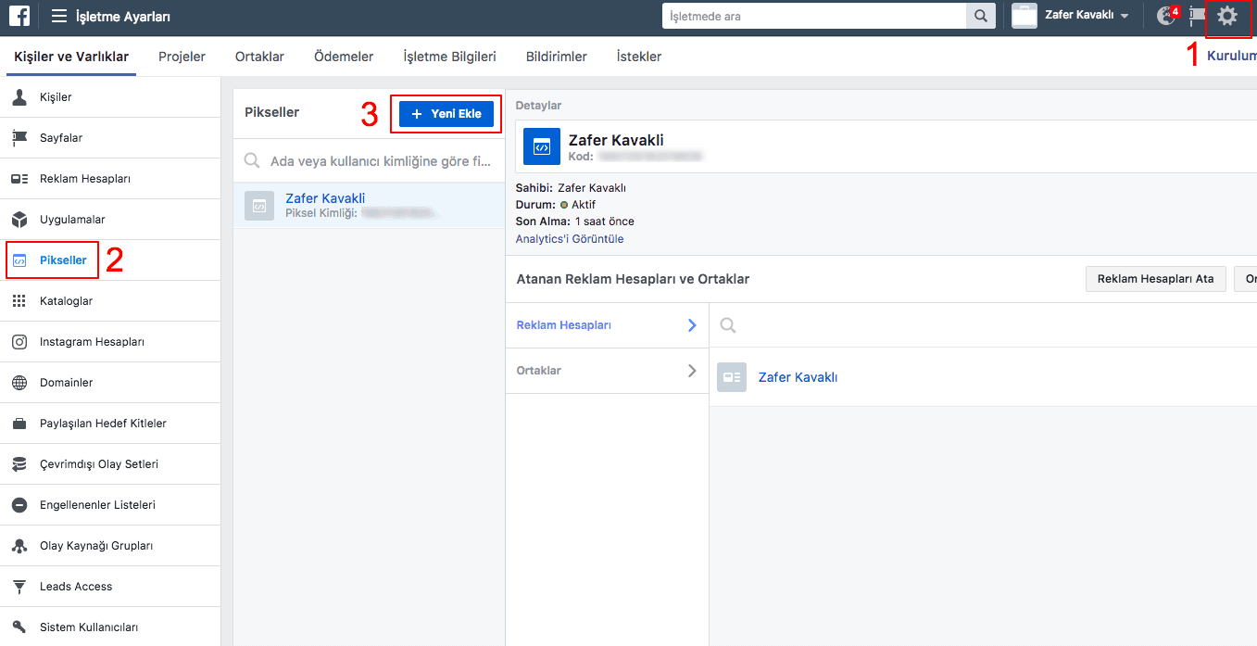
Task: Click the Kataloglar grid icon
Action: click(19, 301)
